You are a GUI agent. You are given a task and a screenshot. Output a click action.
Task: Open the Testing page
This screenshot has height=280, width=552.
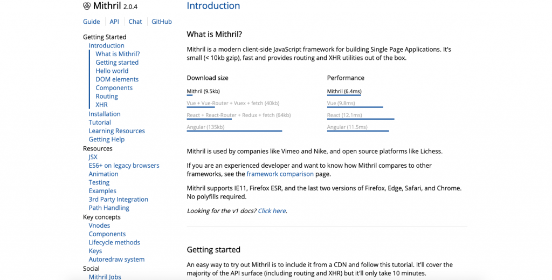[x=99, y=182]
